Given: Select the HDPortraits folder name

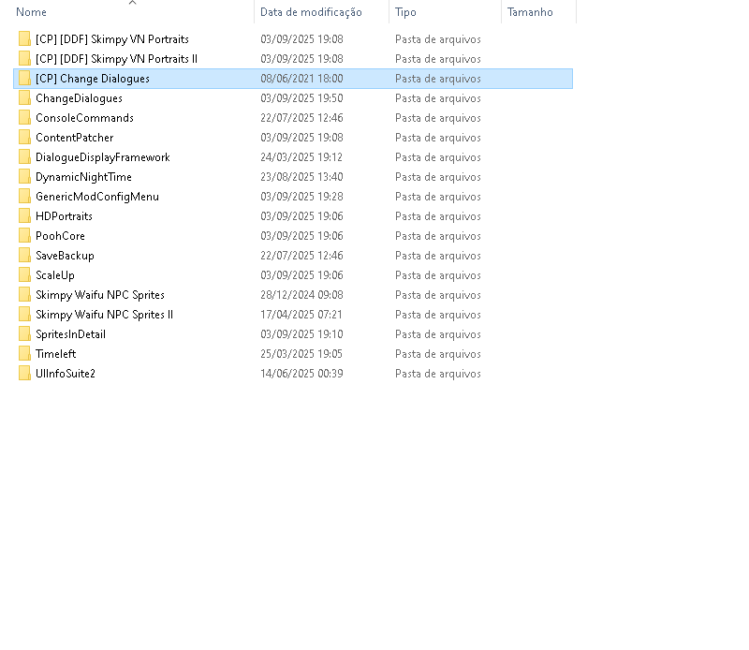Looking at the screenshot, I should (x=64, y=216).
